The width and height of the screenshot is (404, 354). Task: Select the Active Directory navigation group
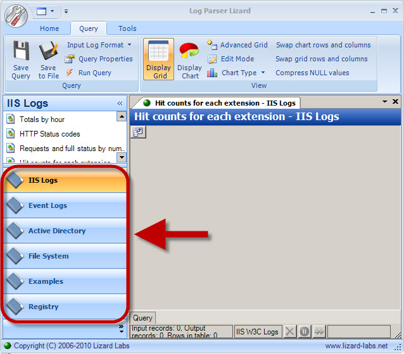pos(65,231)
